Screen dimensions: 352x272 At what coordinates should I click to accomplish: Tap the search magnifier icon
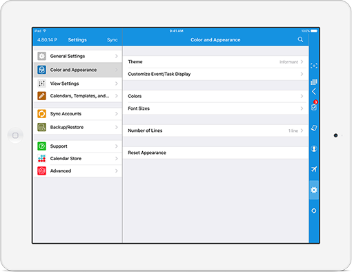300,39
